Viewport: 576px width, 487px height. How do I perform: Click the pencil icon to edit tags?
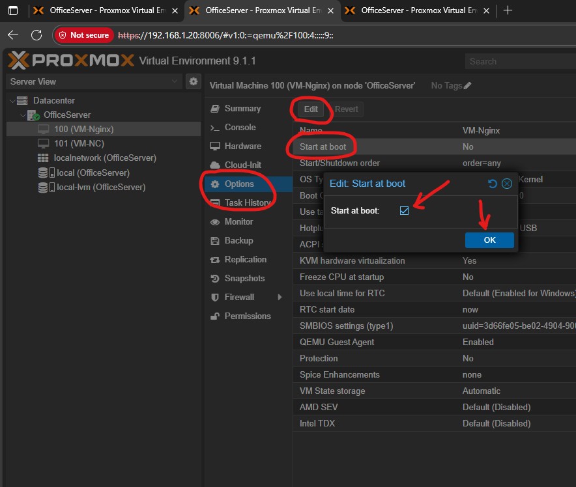click(x=467, y=86)
